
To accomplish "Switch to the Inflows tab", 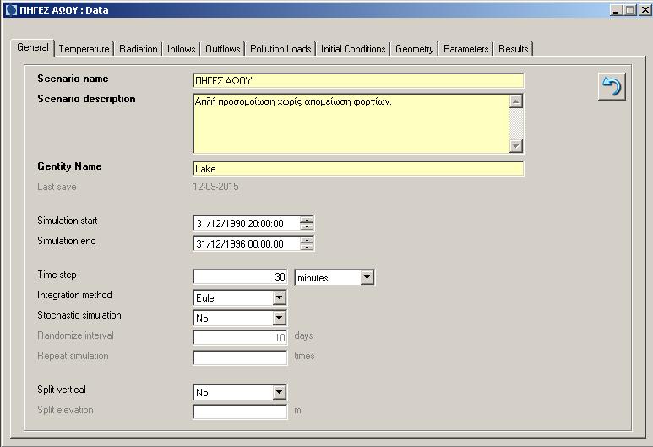I will click(x=181, y=49).
